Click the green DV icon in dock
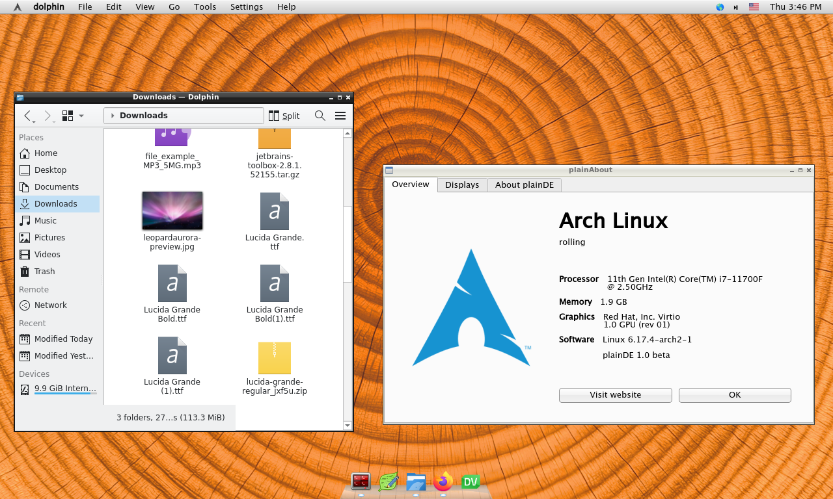The width and height of the screenshot is (833, 499). click(x=471, y=481)
